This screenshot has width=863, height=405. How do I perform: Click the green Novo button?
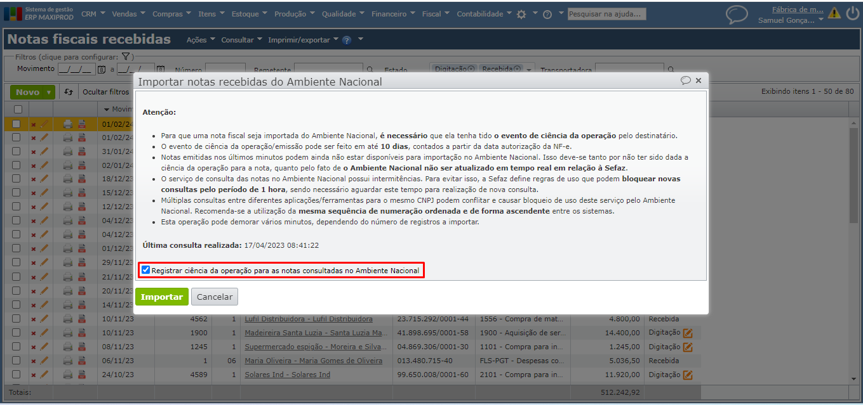27,93
